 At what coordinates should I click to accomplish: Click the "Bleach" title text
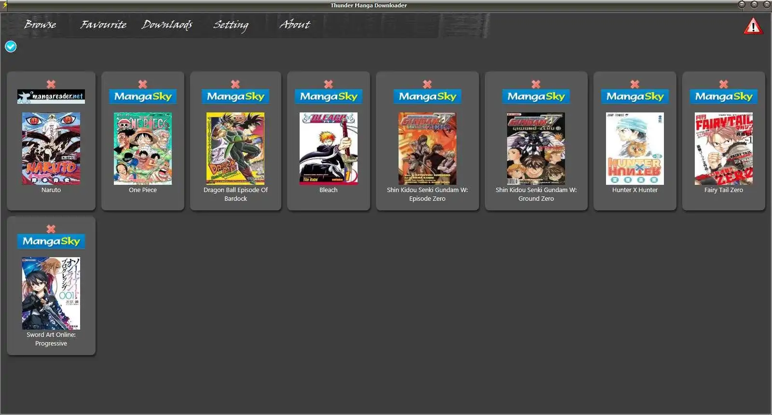point(329,190)
